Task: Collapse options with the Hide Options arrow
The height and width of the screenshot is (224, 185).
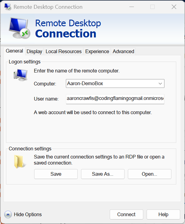Action: (8, 214)
